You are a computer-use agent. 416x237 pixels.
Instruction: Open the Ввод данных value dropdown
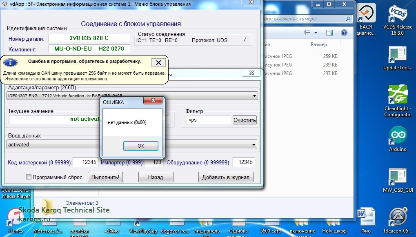coord(254,145)
